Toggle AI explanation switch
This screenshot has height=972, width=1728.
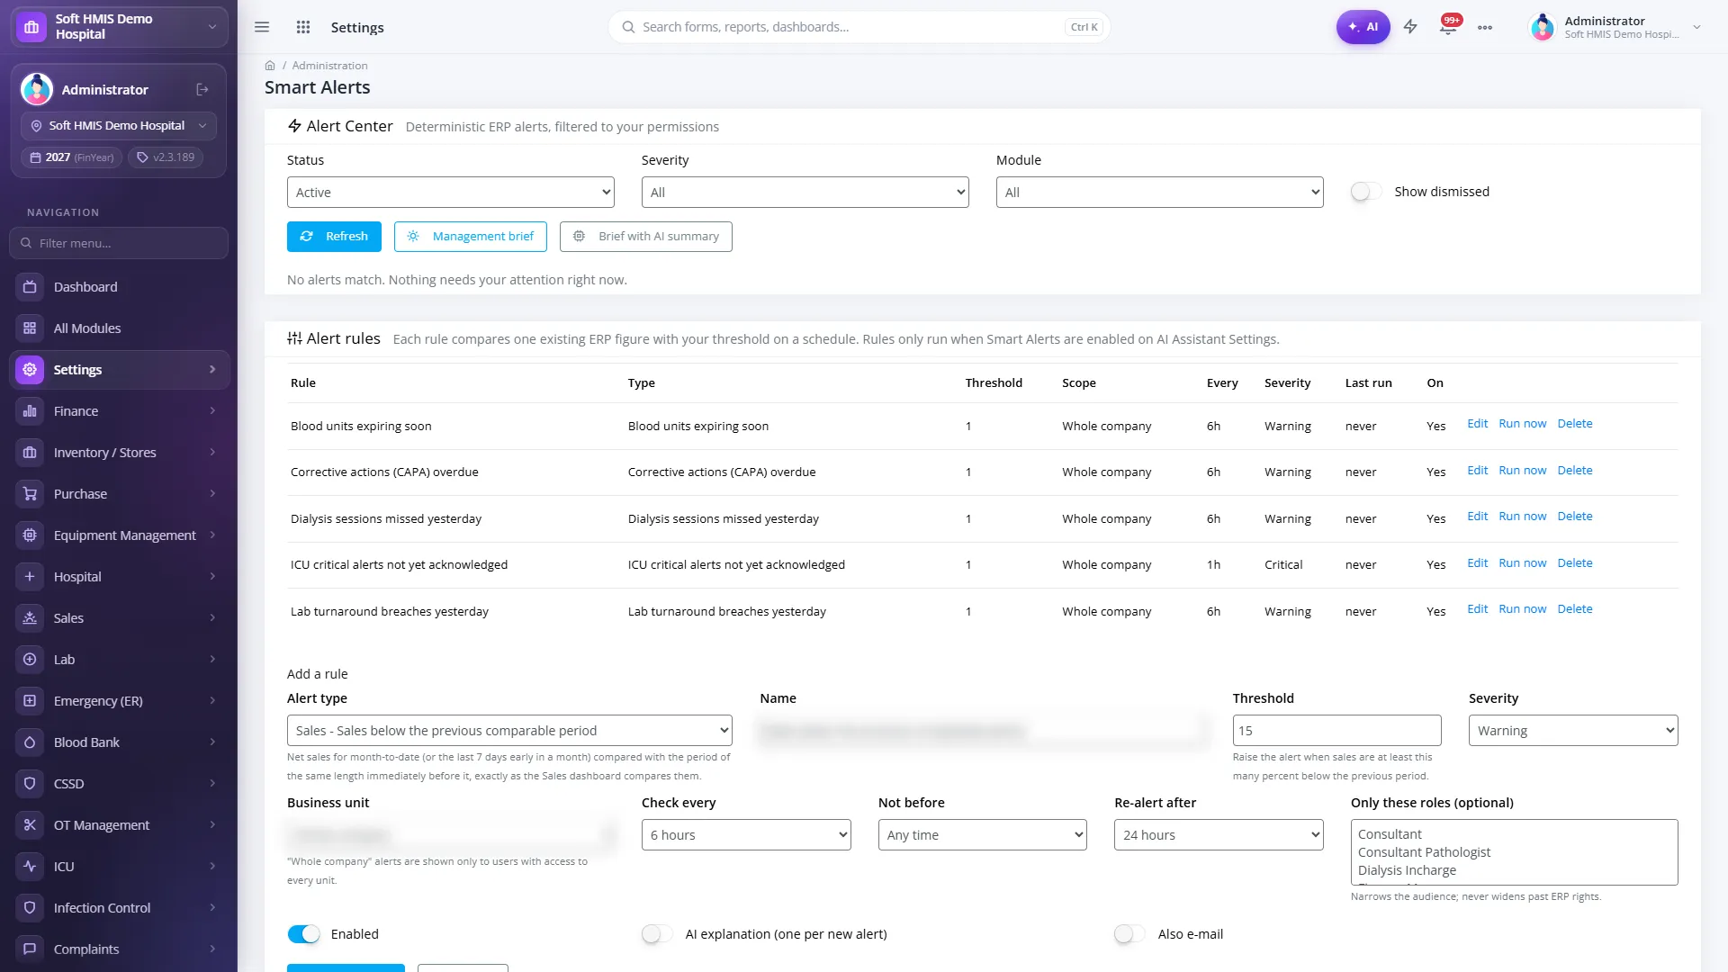tap(658, 934)
